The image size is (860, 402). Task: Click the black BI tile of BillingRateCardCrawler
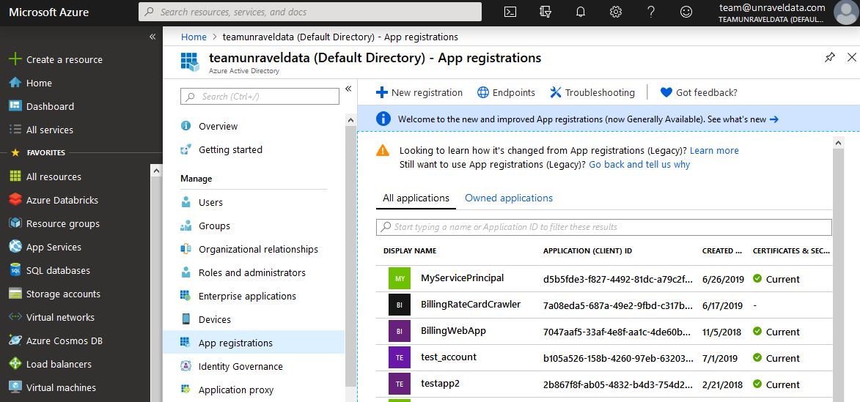click(400, 305)
